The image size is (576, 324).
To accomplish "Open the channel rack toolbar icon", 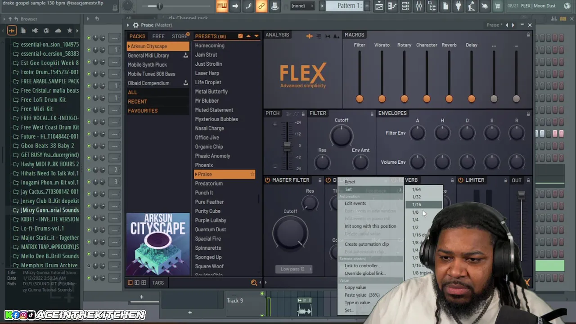I will pos(405,6).
